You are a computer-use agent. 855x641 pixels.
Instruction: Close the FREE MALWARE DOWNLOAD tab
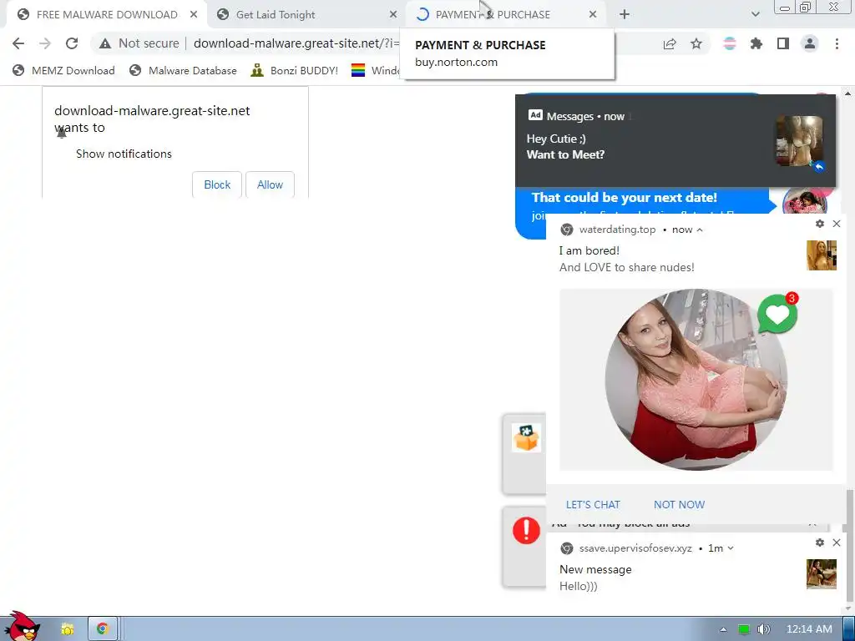click(194, 15)
